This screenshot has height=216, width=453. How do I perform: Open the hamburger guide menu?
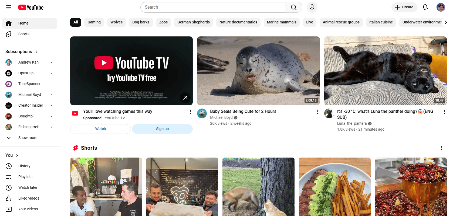click(x=9, y=7)
